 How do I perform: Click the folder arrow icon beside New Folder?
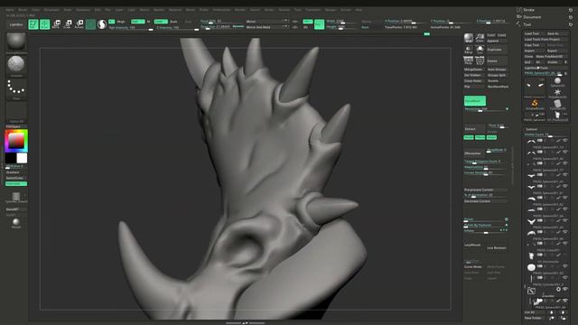pos(552,318)
